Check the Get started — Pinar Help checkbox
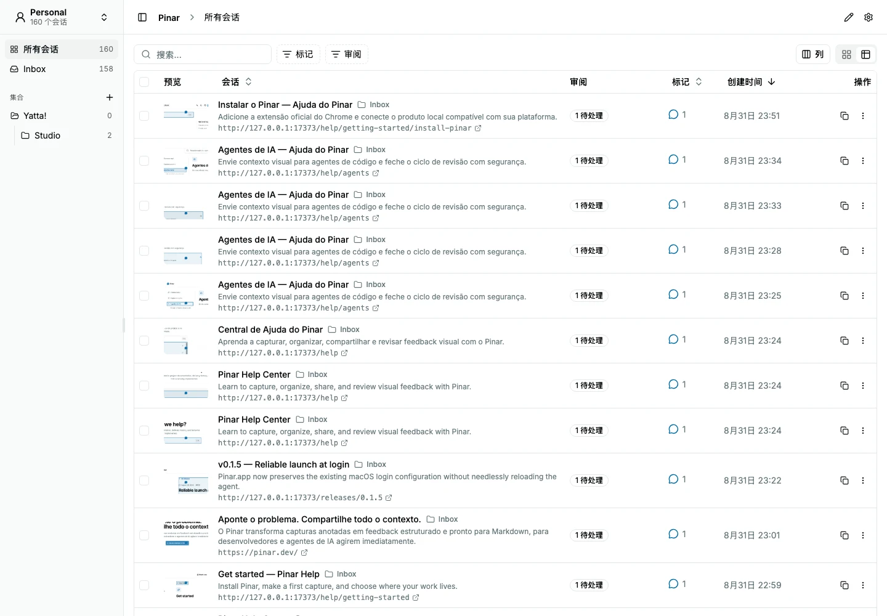The height and width of the screenshot is (616, 887). click(x=144, y=585)
